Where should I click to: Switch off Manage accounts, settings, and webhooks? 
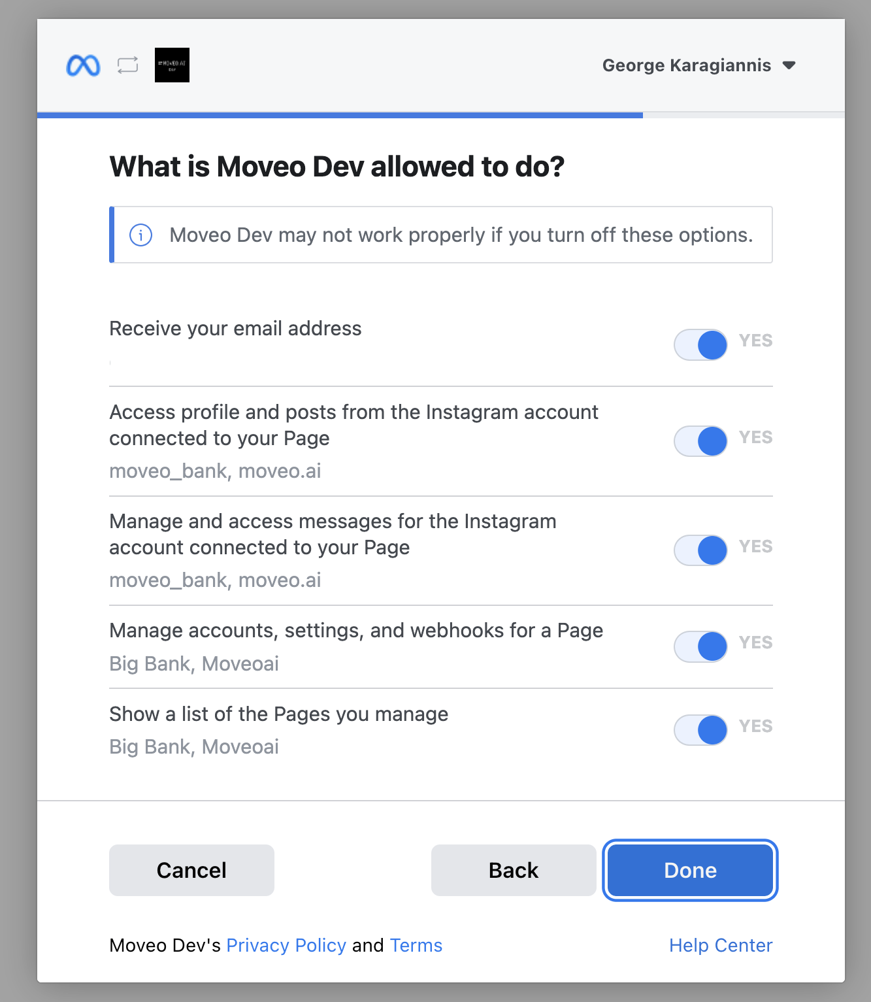700,646
